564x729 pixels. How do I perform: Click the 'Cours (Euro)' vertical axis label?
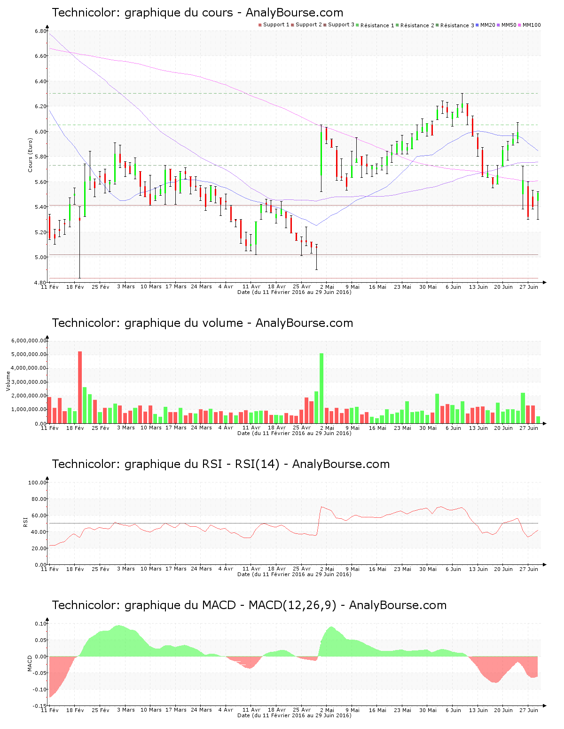[31, 155]
